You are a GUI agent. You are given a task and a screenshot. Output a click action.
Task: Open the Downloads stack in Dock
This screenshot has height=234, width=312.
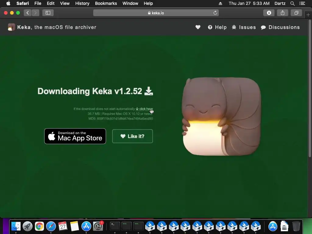pos(284,226)
